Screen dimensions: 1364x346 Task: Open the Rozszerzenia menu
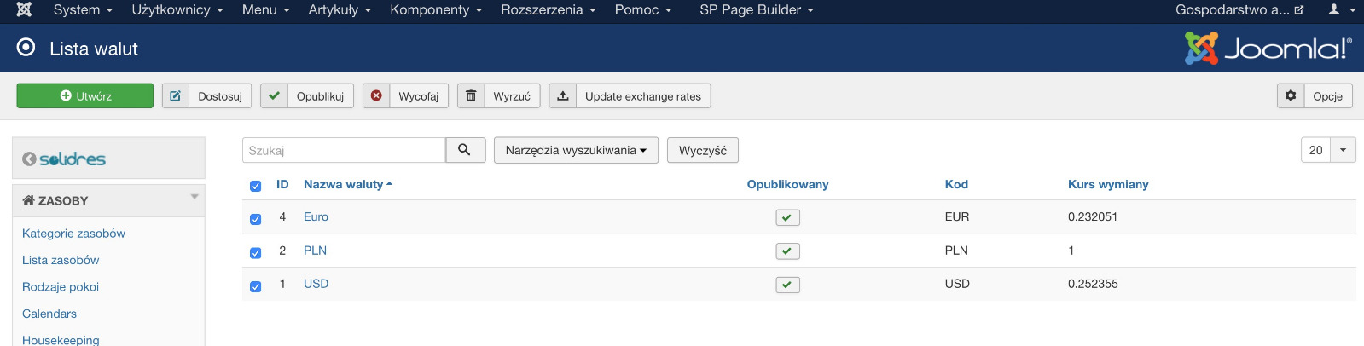click(x=548, y=10)
